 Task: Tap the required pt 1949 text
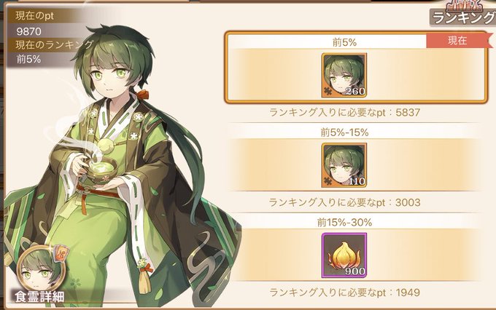pyautogui.click(x=344, y=293)
